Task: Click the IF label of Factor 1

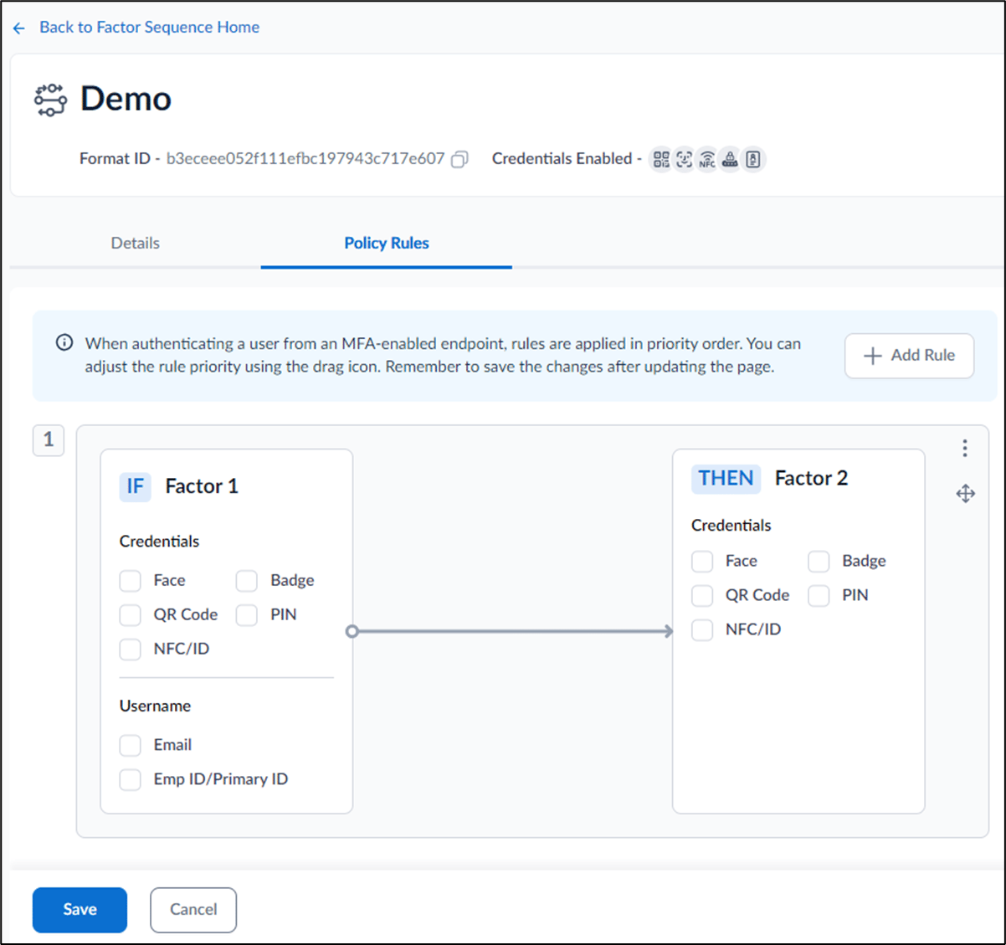Action: pos(136,486)
